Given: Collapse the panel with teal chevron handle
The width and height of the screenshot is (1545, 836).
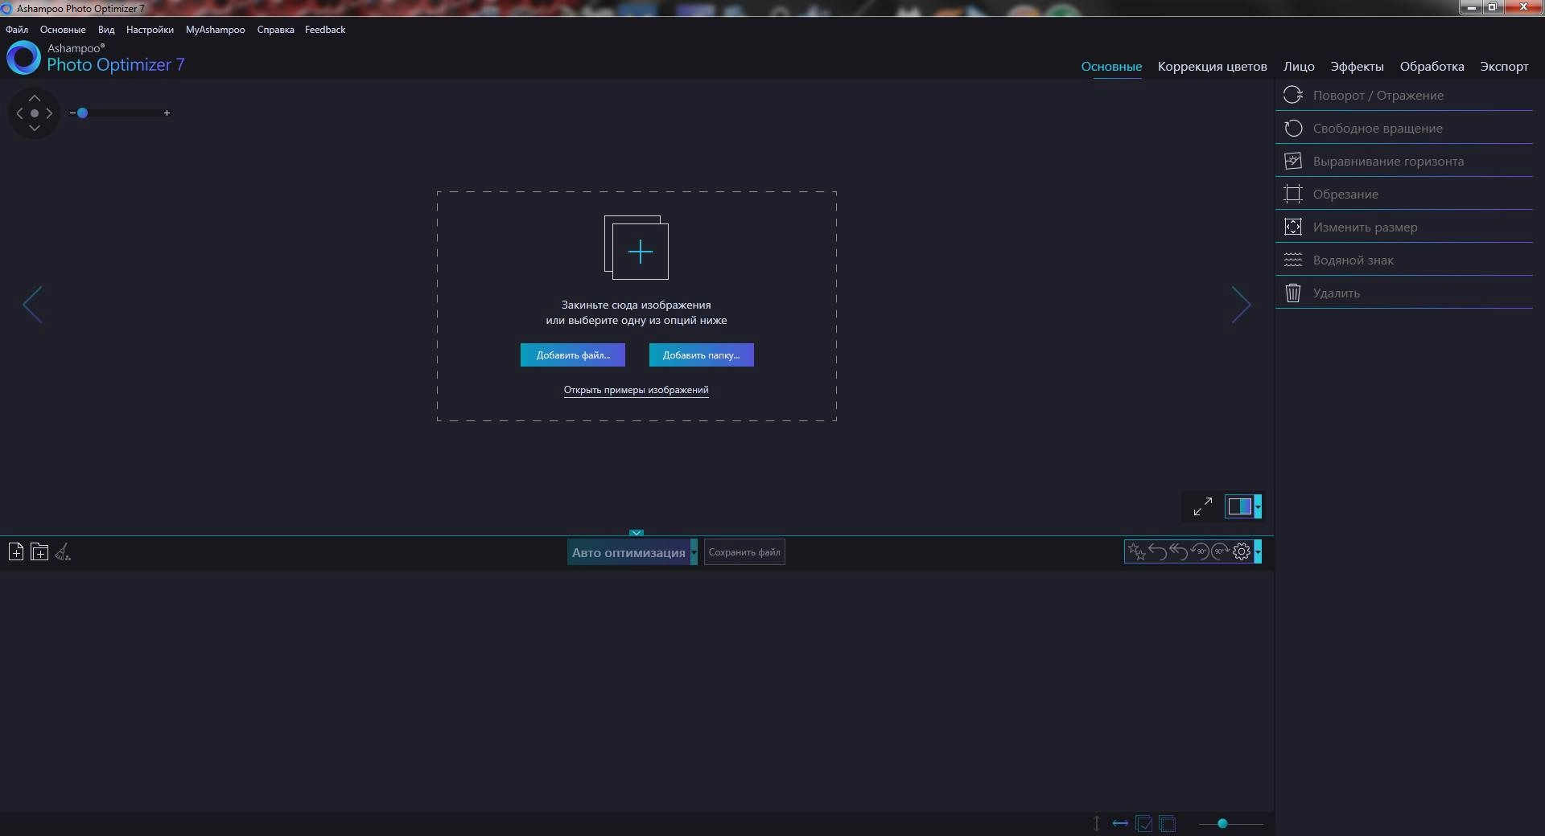Looking at the screenshot, I should [637, 532].
